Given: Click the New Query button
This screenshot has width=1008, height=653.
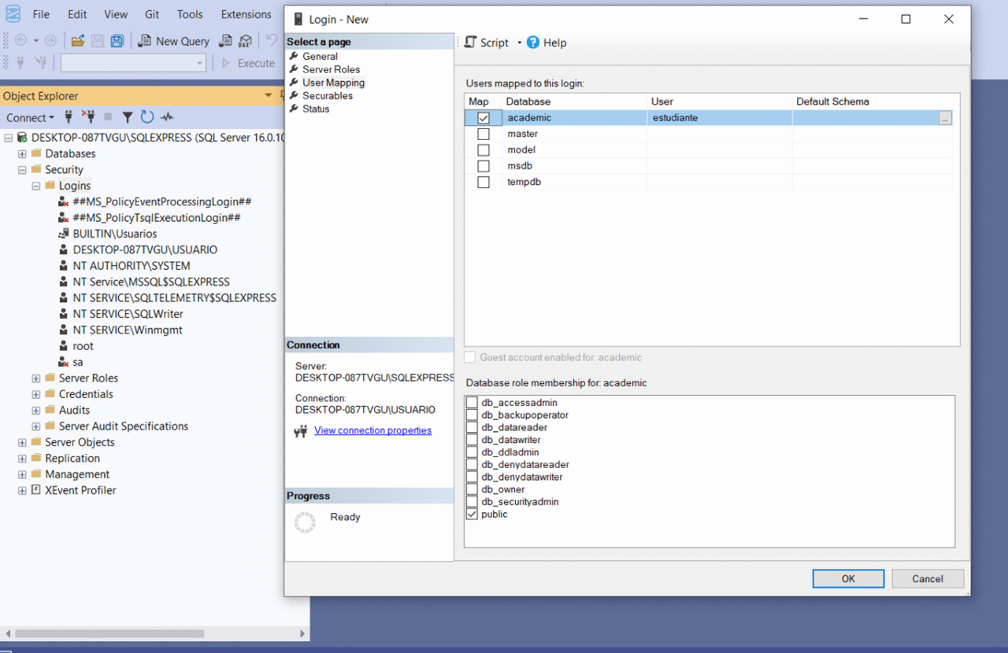Looking at the screenshot, I should (174, 41).
